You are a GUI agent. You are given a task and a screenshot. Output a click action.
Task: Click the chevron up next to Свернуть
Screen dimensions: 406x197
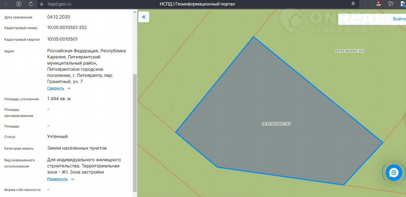pos(69,88)
